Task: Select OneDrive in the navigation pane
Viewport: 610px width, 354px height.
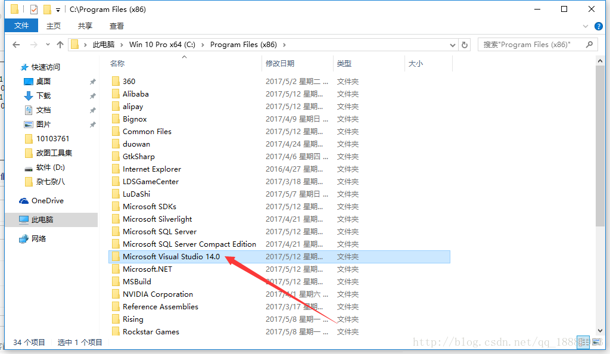Action: click(48, 201)
